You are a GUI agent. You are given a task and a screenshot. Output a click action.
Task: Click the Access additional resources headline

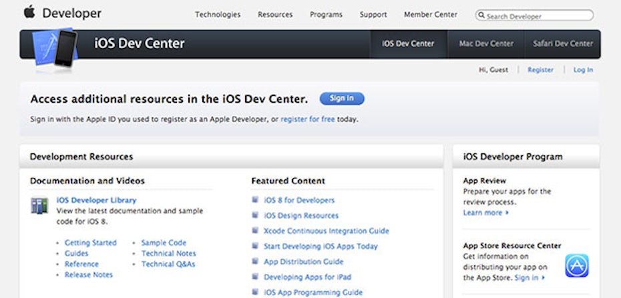tap(169, 99)
